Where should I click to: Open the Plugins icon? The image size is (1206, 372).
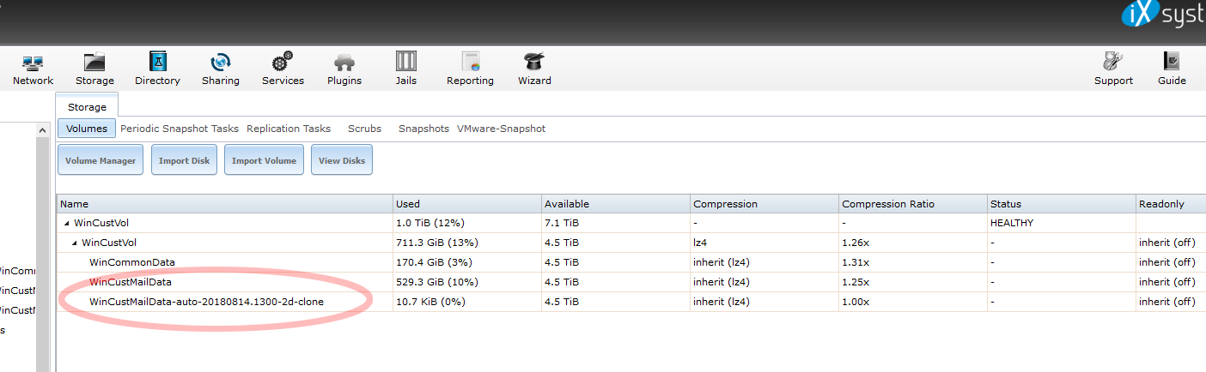[x=344, y=63]
